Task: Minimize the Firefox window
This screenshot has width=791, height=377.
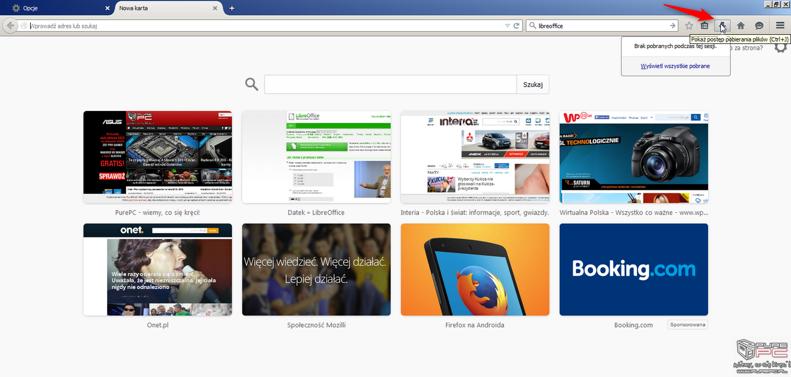Action: (x=768, y=5)
